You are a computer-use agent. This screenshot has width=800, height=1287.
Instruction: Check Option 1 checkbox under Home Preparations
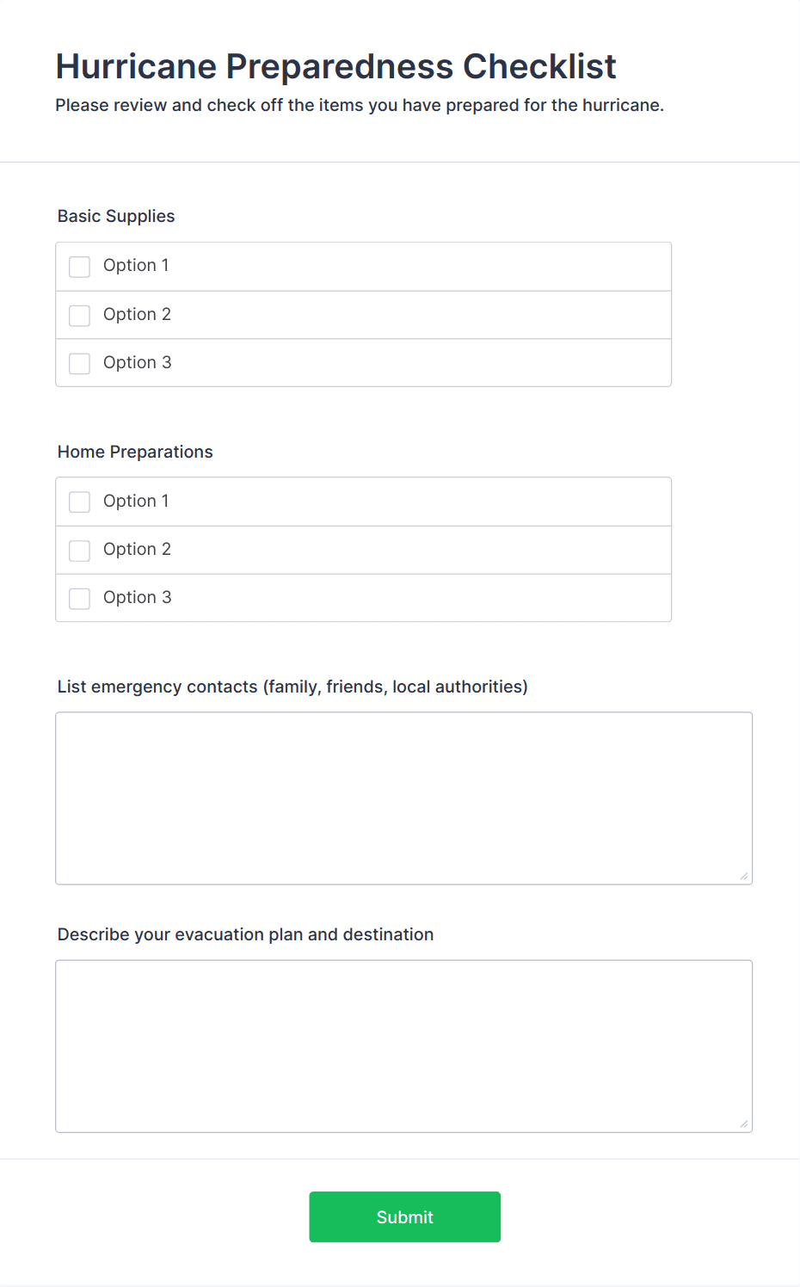(80, 502)
